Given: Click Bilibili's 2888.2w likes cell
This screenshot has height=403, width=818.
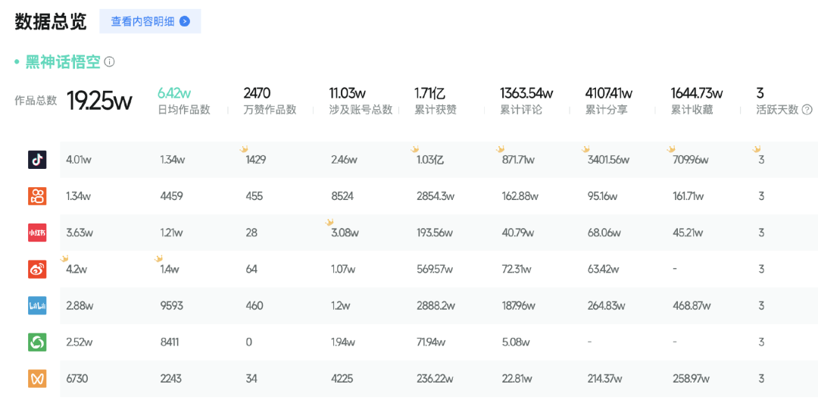Looking at the screenshot, I should pos(435,306).
